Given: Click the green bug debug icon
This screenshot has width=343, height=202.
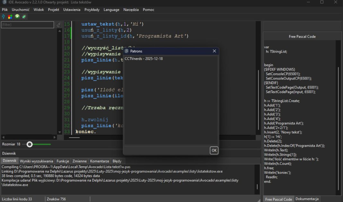Looking at the screenshot, I should (x=24, y=17).
